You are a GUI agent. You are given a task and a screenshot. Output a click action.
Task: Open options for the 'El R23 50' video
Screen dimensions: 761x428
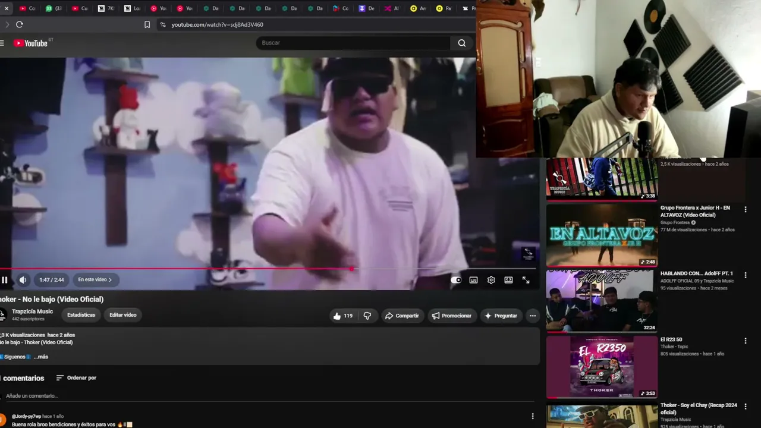746,341
